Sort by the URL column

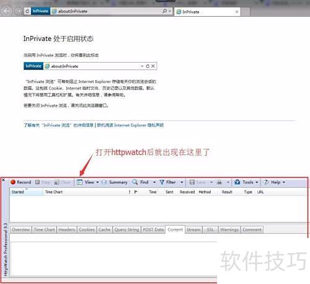coord(260,192)
